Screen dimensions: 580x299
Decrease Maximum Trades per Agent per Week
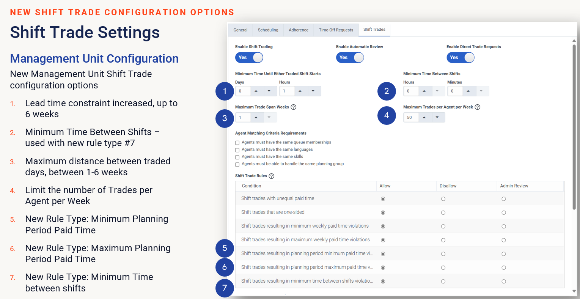pos(437,118)
